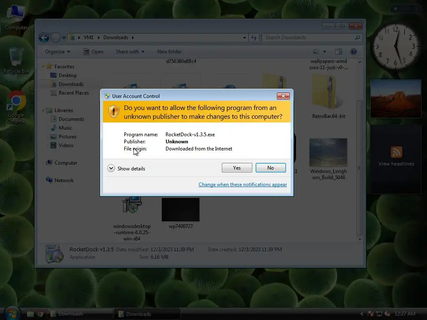Click Open toolbar button
The width and height of the screenshot is (427, 320).
click(93, 52)
